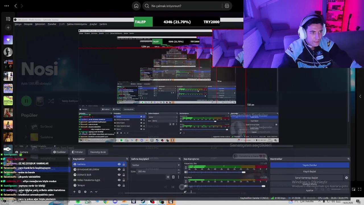Open the Soldur transition dropdown
This screenshot has height=205, width=364.
click(156, 165)
